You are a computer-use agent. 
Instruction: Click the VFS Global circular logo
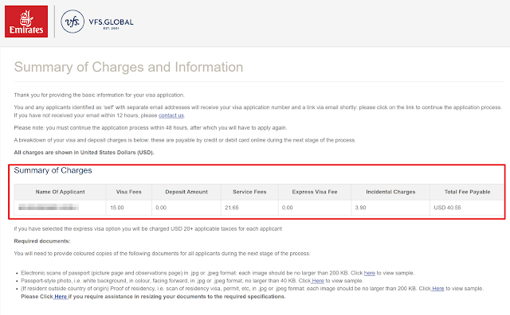(x=73, y=21)
